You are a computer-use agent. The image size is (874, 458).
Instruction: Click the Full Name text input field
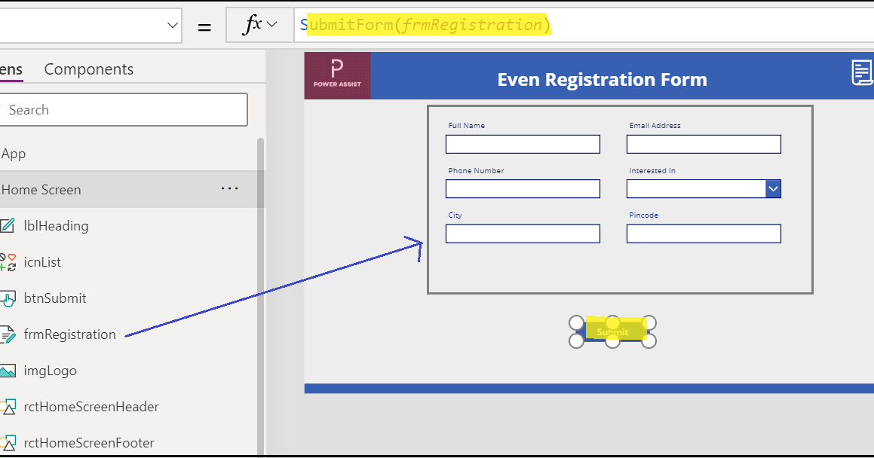(x=523, y=144)
